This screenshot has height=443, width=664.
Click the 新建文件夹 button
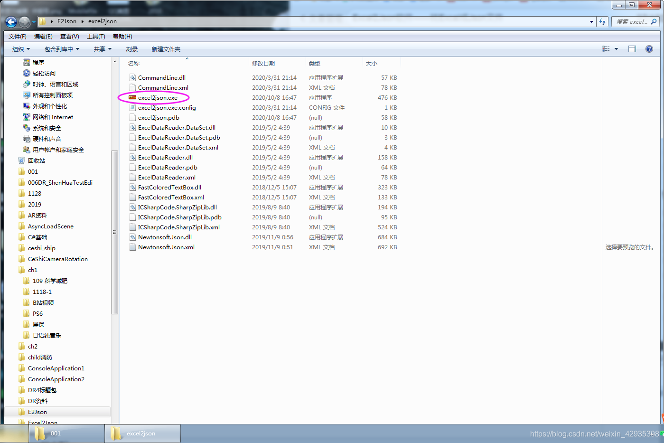point(166,49)
